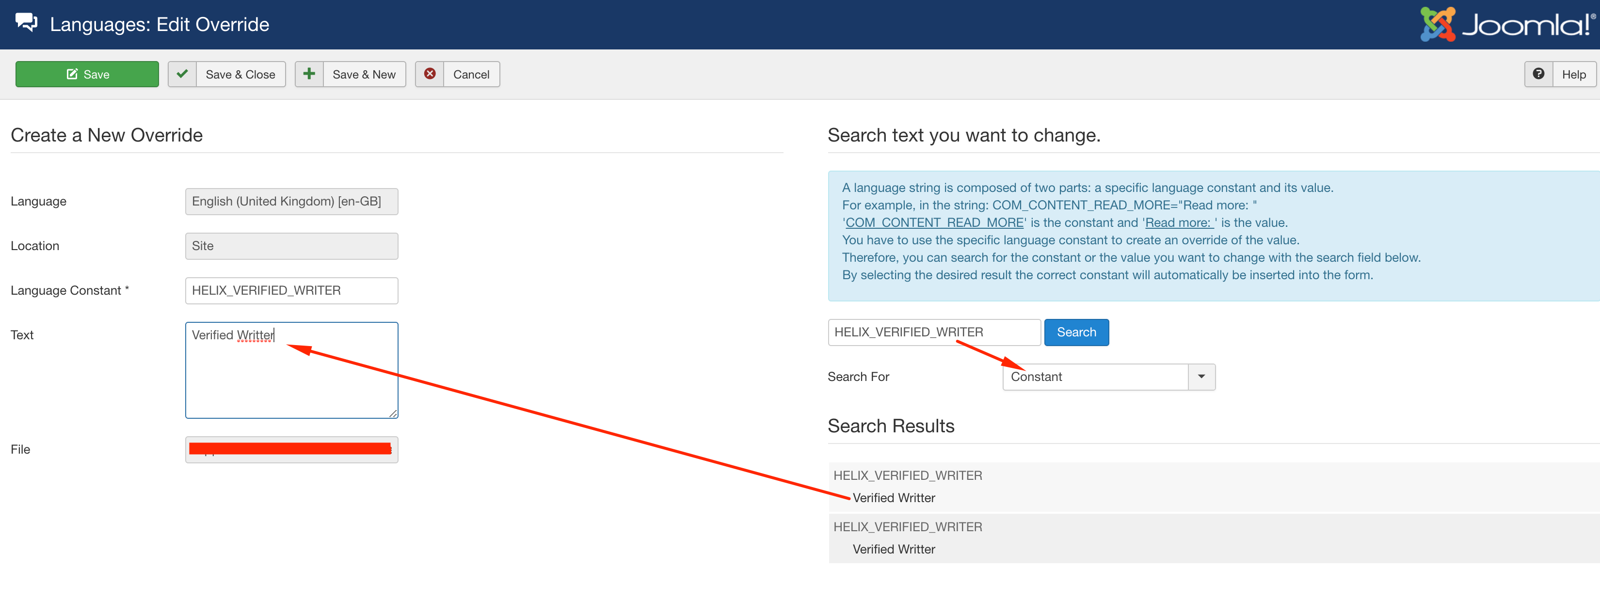Screen dimensions: 1600x601
Task: Click the COM_CONTENT_READ_MORE underlined link
Action: (x=934, y=223)
